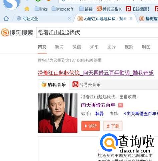Click the yellow star favorites icon
Screen dimensions: 158x161
(x=27, y=9)
